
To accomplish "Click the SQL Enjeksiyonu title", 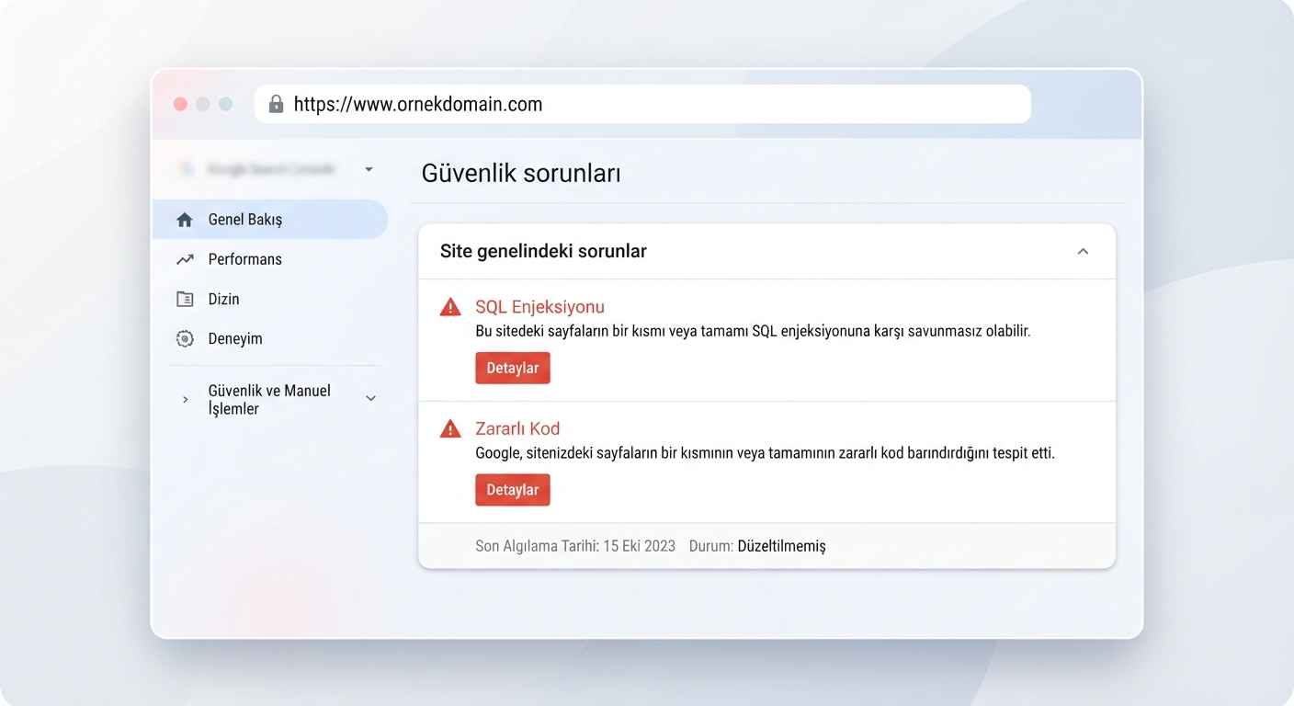I will pos(539,307).
